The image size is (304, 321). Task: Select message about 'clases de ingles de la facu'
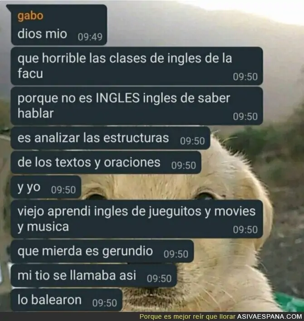tap(137, 66)
